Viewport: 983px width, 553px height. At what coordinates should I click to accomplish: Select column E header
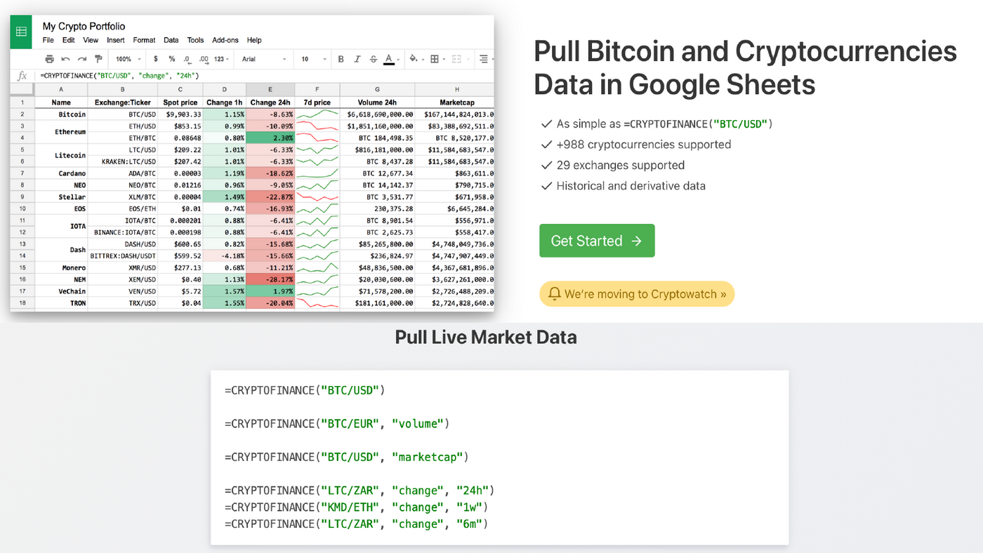[x=270, y=90]
